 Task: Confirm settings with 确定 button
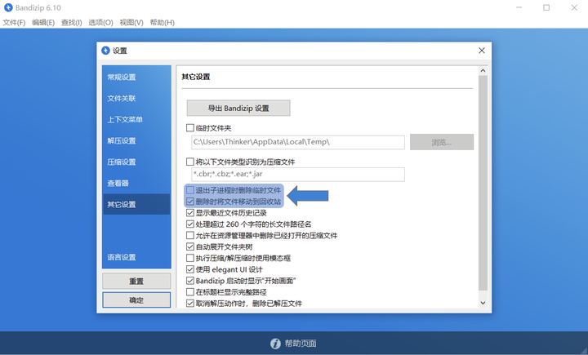(136, 300)
